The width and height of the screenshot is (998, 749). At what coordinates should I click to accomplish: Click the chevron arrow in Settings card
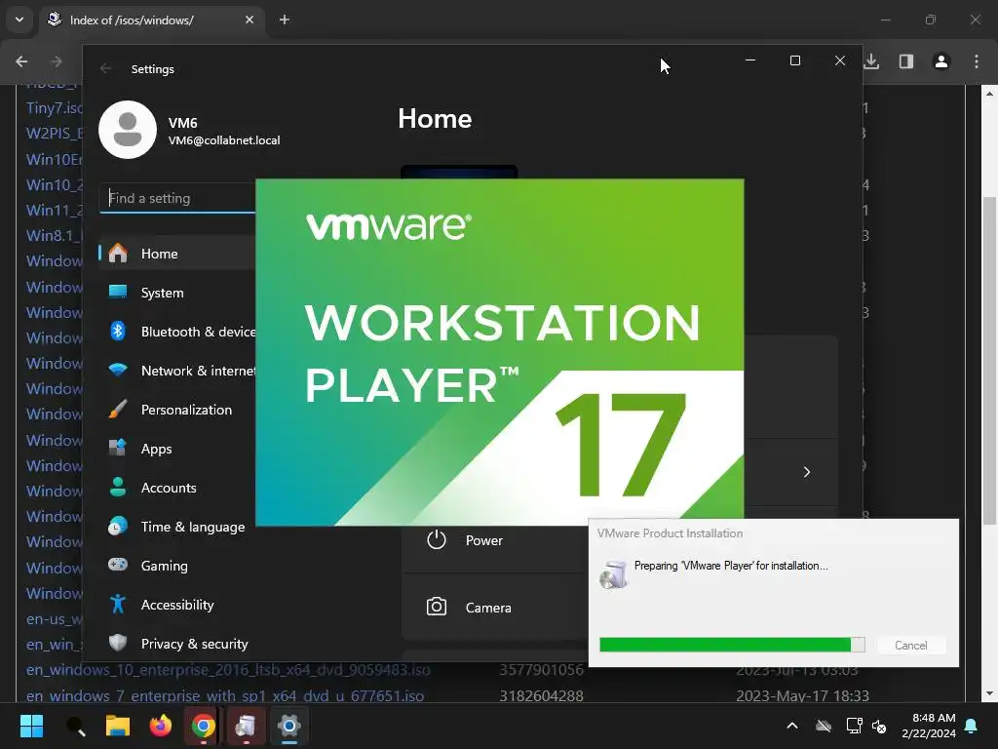point(806,472)
